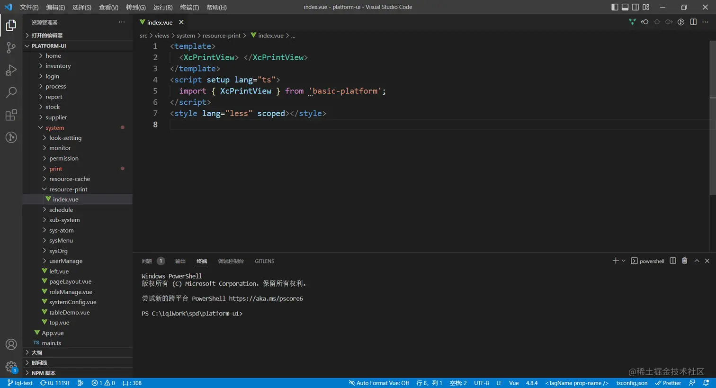The width and height of the screenshot is (716, 388).
Task: Open the Manage gear settings icon
Action: point(11,367)
